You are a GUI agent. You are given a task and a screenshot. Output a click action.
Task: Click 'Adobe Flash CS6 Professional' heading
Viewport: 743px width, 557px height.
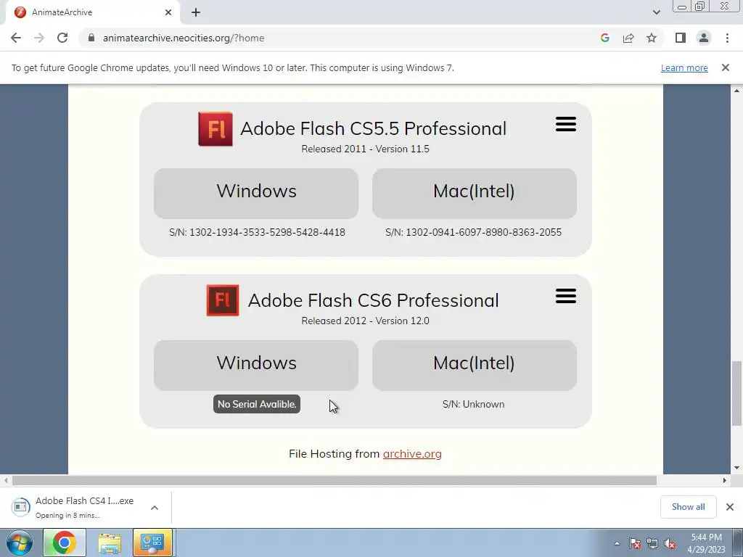click(x=374, y=300)
